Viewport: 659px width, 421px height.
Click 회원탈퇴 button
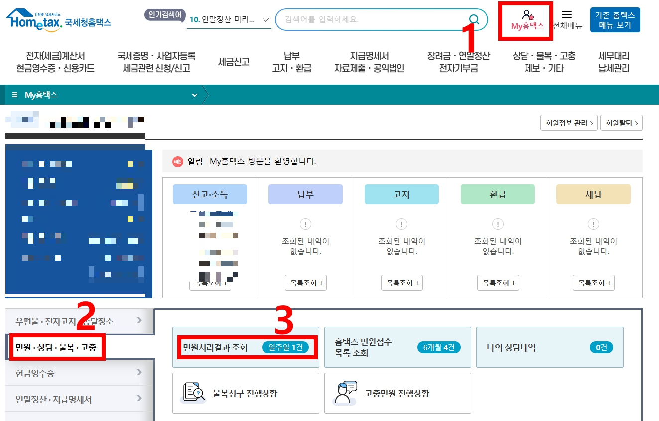point(621,123)
